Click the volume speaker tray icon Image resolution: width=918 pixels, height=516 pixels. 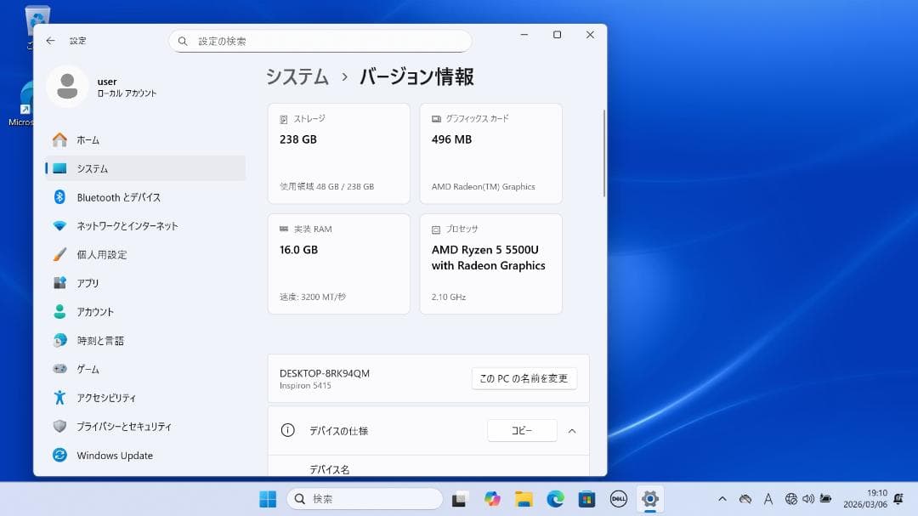[x=808, y=499]
